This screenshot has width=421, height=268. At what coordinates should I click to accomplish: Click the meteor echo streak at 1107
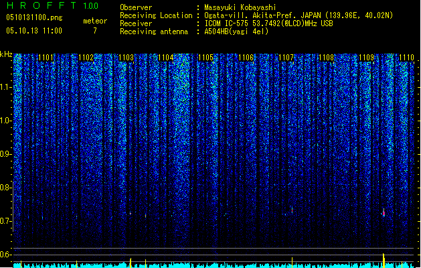[x=292, y=210]
